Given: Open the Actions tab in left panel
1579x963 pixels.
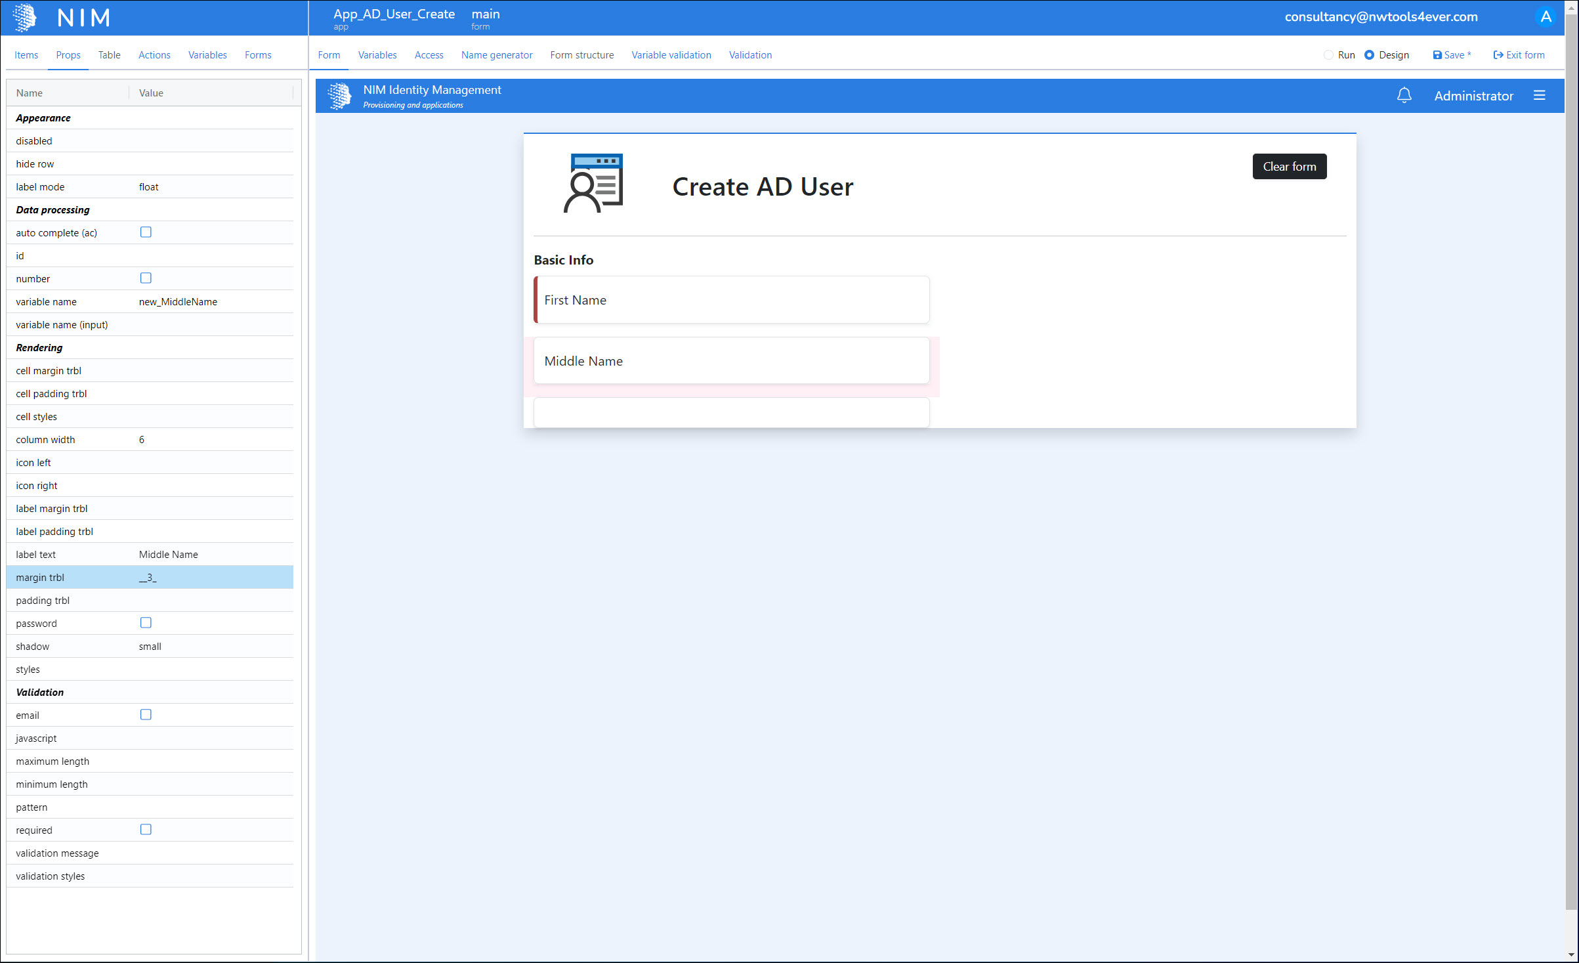Looking at the screenshot, I should click(x=154, y=55).
